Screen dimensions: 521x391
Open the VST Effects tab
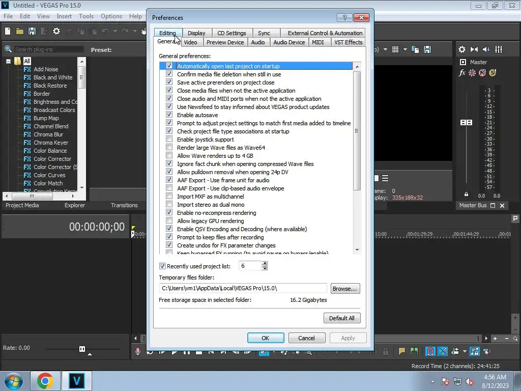pyautogui.click(x=348, y=42)
